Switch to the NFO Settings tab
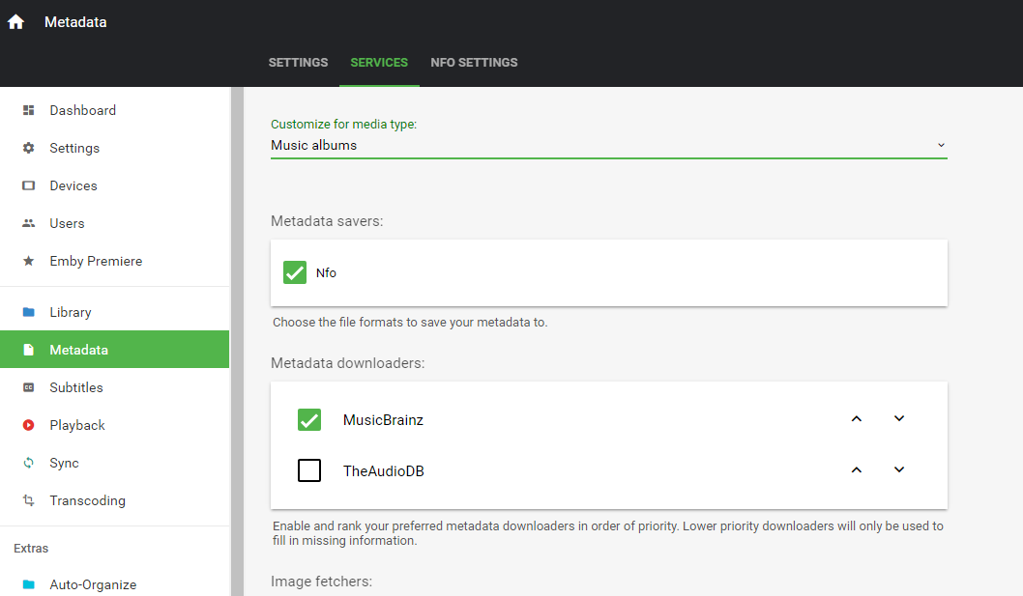The width and height of the screenshot is (1023, 596). [474, 62]
